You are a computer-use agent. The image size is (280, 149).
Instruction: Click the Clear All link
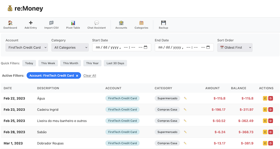(90, 76)
